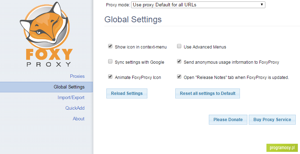This screenshot has height=154, width=300.
Task: Click the Please Donate button
Action: (228, 120)
